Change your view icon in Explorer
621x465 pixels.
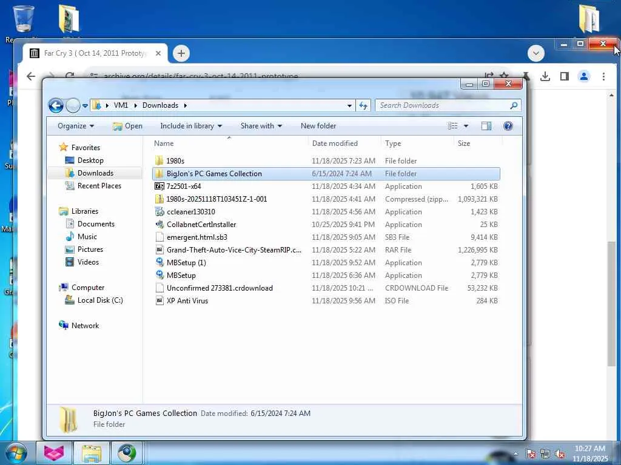click(x=452, y=126)
